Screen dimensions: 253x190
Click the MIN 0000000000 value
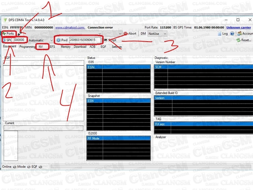point(44,27)
